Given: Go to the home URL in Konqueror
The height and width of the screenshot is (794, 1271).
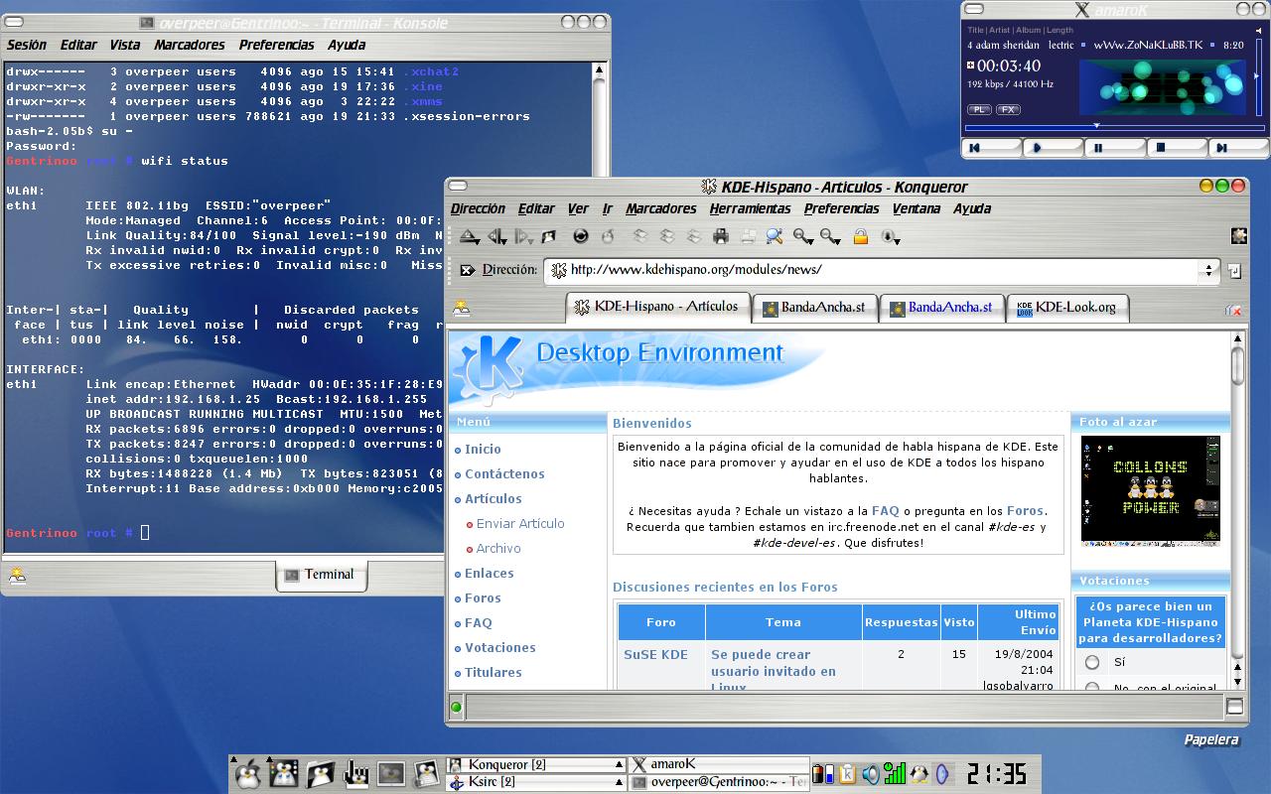Looking at the screenshot, I should 549,236.
